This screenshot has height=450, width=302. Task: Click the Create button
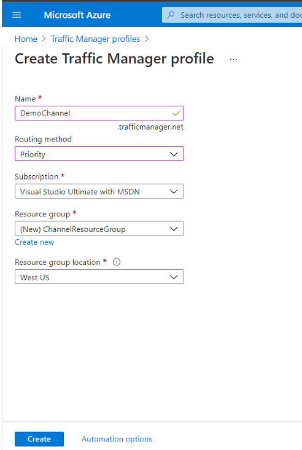click(39, 439)
